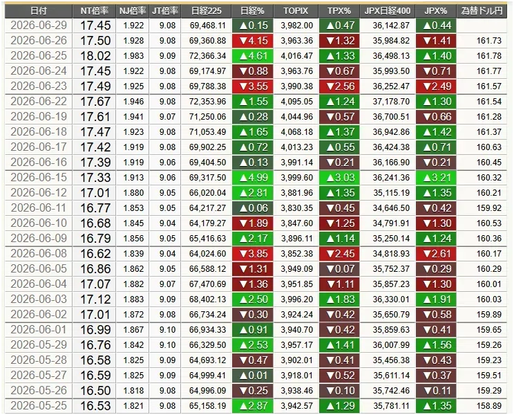Click 日経225 value 64,024.60

pyautogui.click(x=207, y=254)
